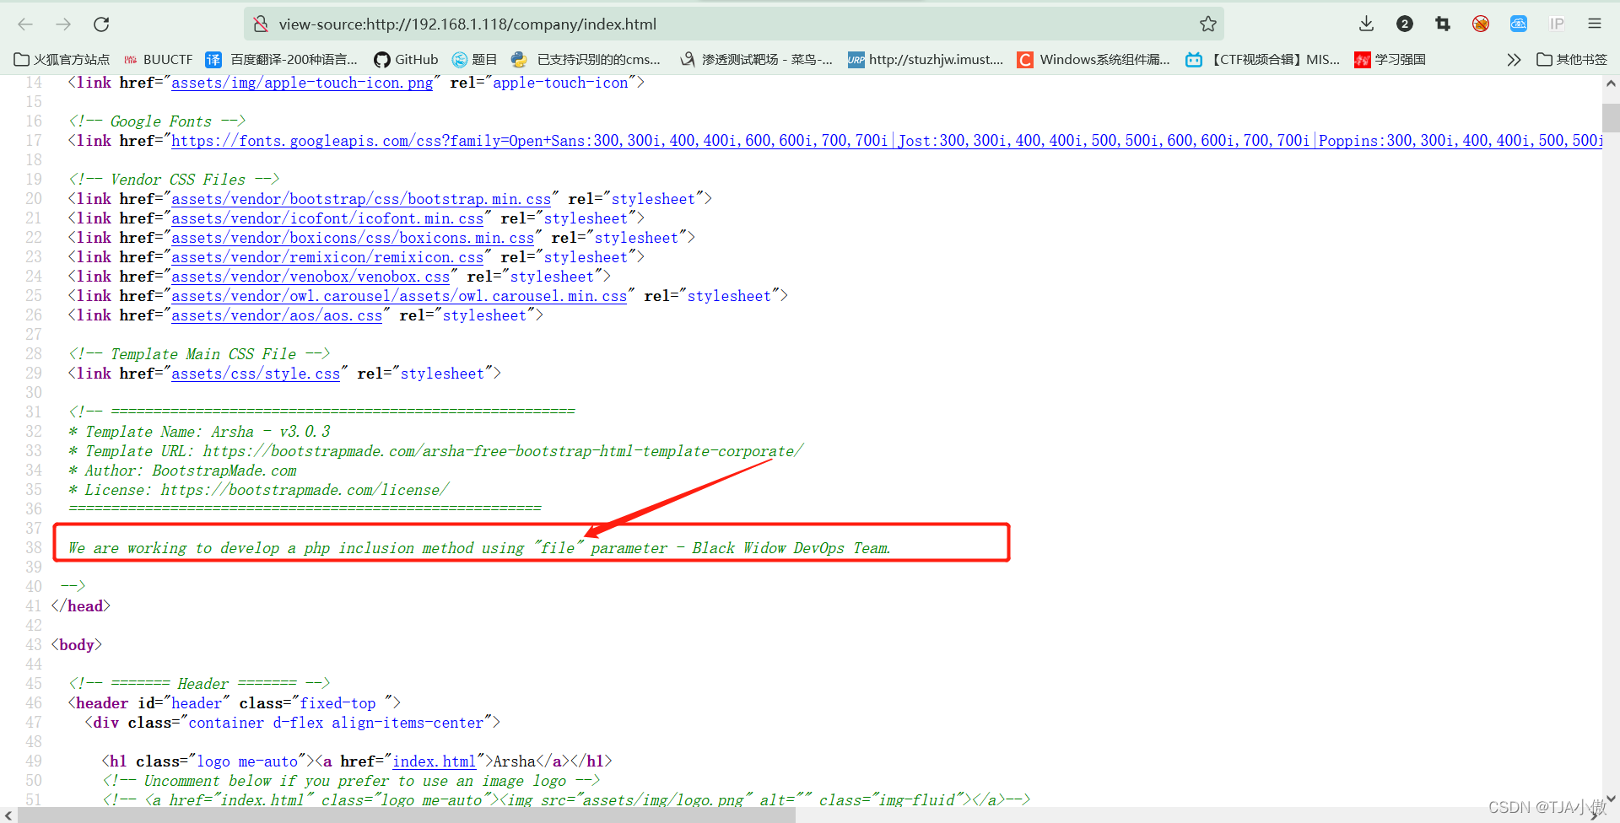Screen dimensions: 1620x823
Task: Click the crop screenshot extension icon
Action: 1443,24
